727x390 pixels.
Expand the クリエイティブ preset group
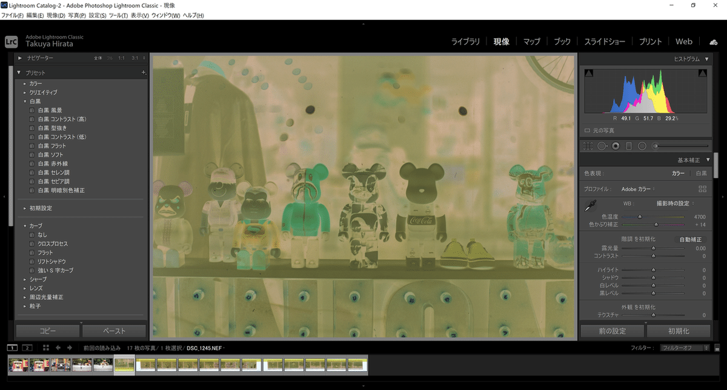[x=25, y=92]
